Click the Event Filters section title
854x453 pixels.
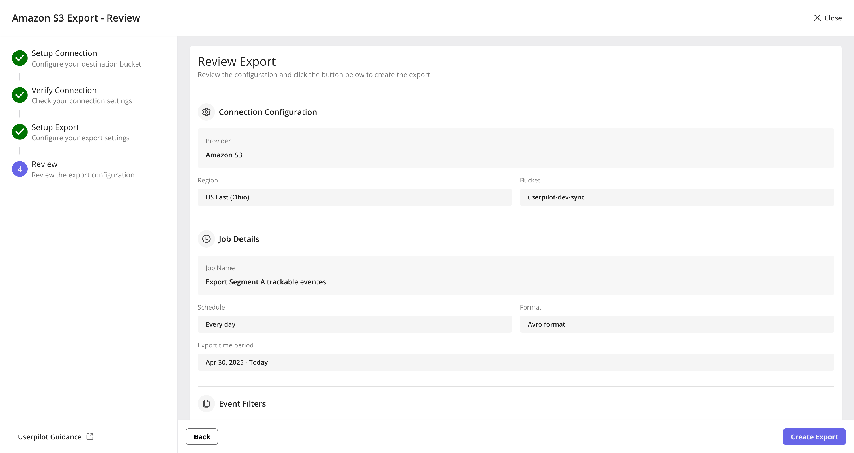tap(242, 404)
